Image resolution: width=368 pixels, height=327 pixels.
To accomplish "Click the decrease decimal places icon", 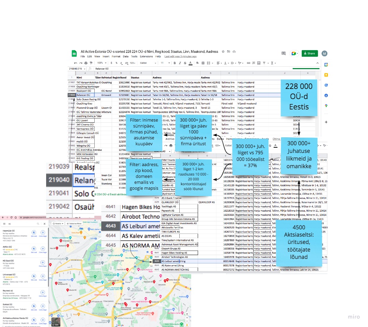I will tap(121, 63).
